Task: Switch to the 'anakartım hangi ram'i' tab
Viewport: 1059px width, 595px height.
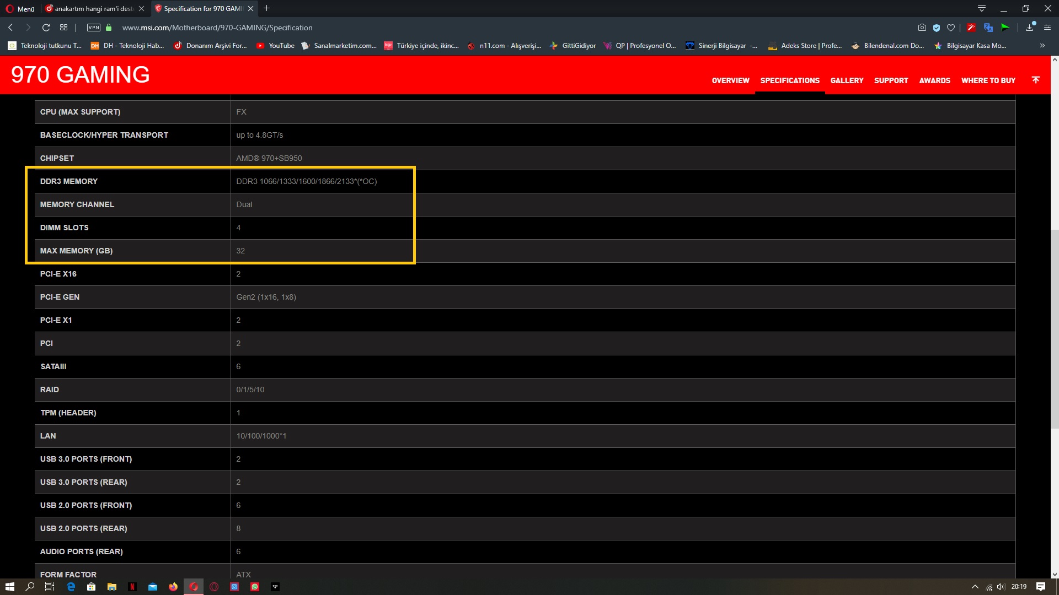Action: pos(94,9)
